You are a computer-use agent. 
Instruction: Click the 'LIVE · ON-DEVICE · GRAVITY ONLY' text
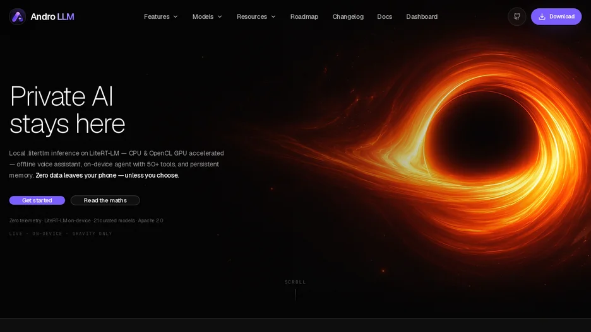tap(61, 234)
